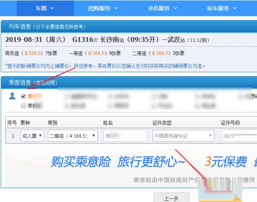
Task: Open the 二等座 seat class dropdown
Action: pos(72,136)
